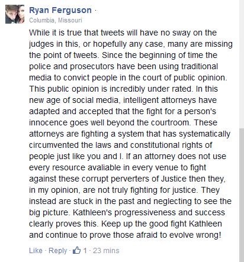Image resolution: width=244 pixels, height=262 pixels.
Task: Click the vertical scrollbar thumb on the right
Action: 242,195
